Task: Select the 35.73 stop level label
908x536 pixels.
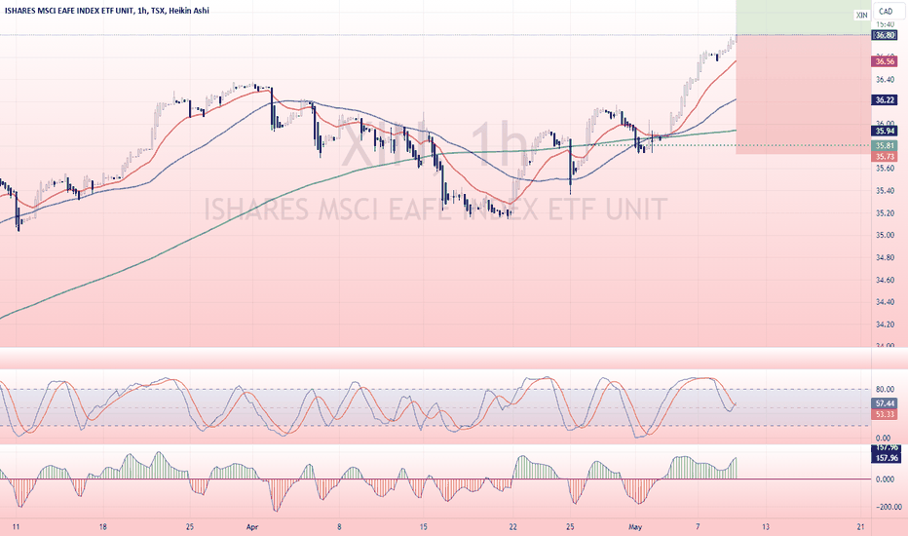Action: pos(885,157)
